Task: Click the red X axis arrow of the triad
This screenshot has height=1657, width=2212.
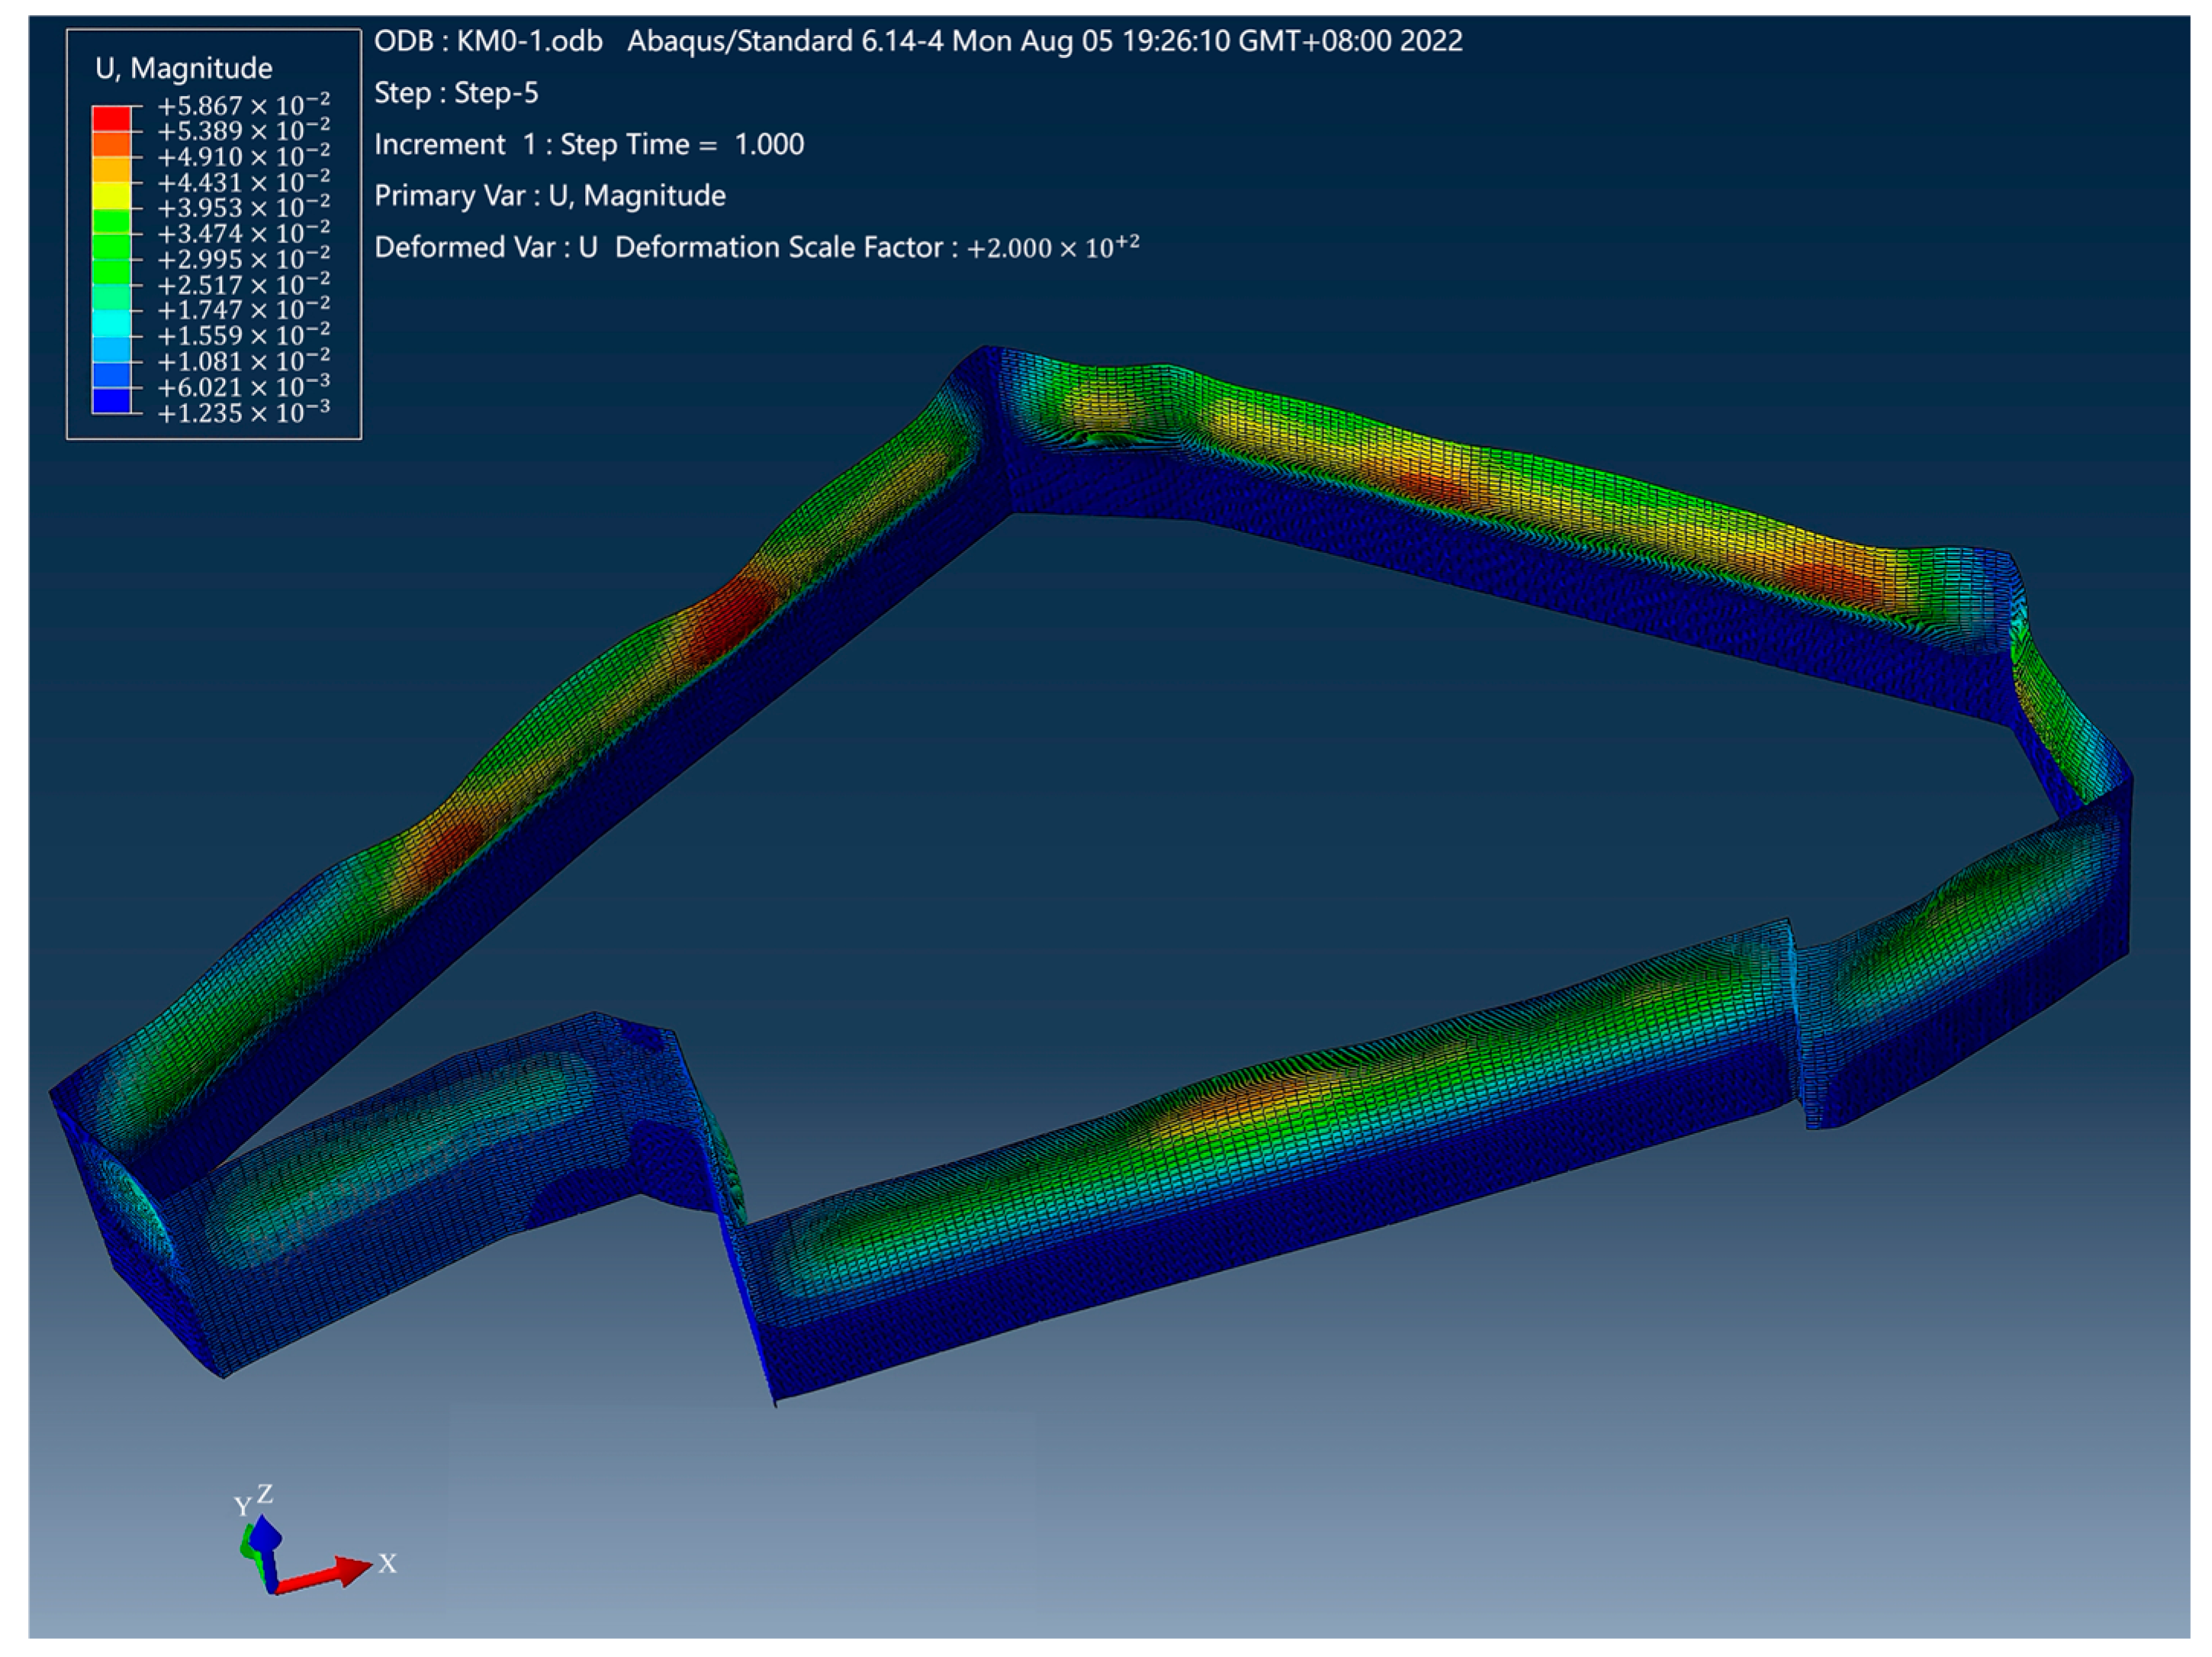Action: (325, 1574)
